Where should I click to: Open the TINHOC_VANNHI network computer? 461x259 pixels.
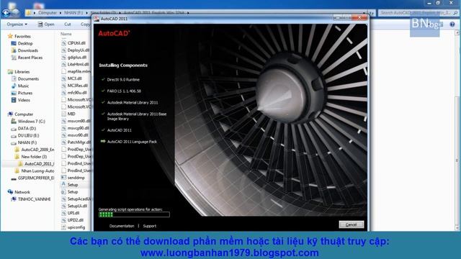pos(34,199)
